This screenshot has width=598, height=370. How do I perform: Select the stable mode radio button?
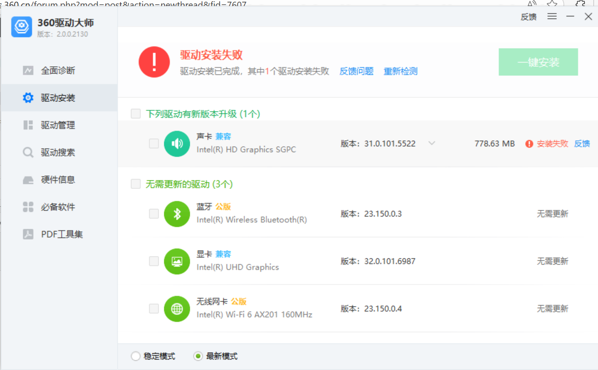pos(136,356)
